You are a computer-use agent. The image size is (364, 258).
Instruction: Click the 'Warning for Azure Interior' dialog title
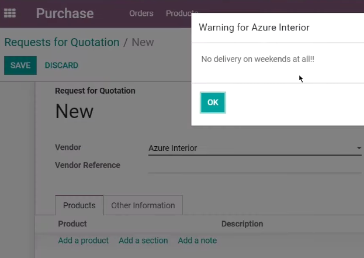[254, 27]
